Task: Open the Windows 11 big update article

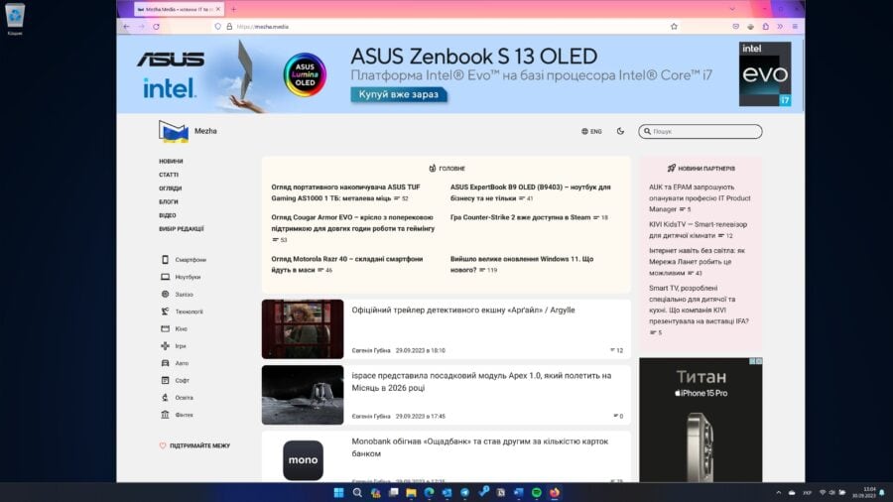Action: pyautogui.click(x=522, y=264)
